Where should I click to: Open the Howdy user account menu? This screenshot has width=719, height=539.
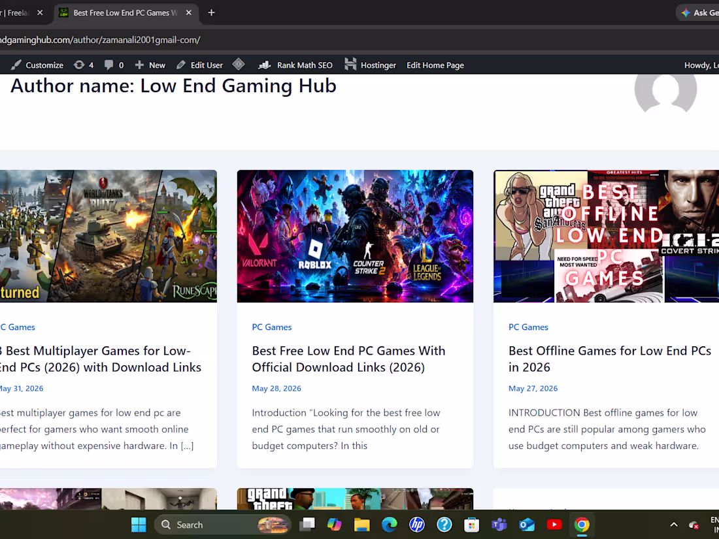pyautogui.click(x=701, y=65)
